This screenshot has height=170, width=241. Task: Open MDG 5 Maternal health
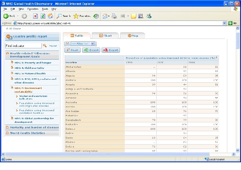[30, 73]
